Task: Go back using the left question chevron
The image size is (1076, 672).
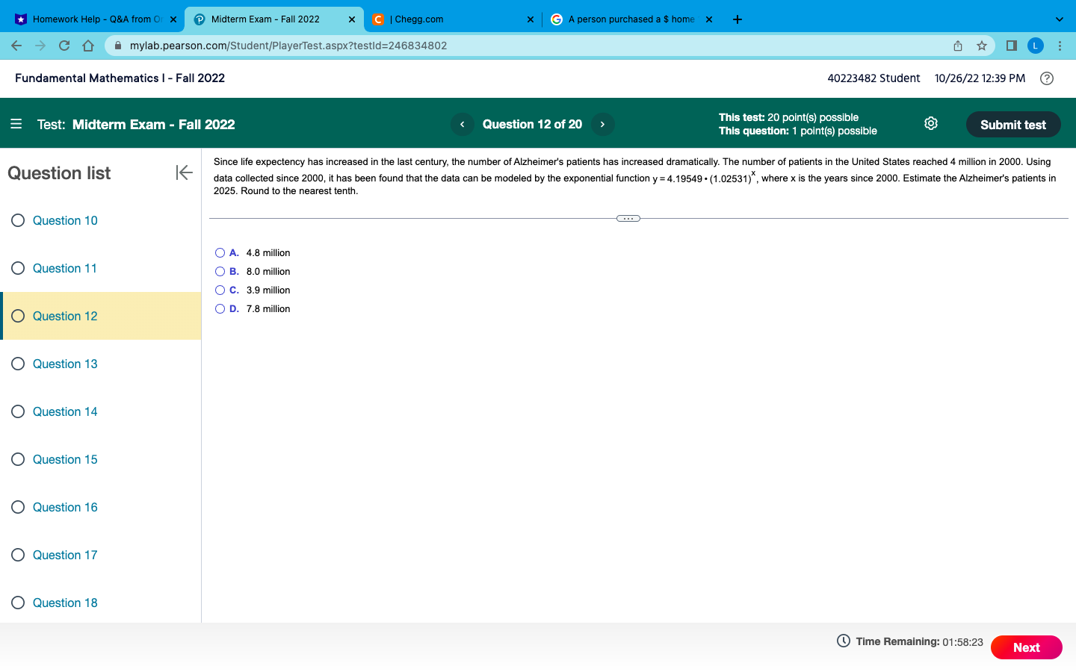Action: [x=462, y=124]
